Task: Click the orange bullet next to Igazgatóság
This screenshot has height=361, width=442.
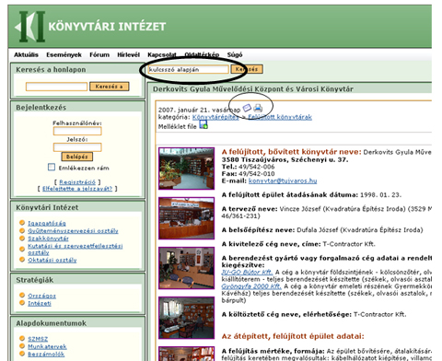Action: [22, 223]
